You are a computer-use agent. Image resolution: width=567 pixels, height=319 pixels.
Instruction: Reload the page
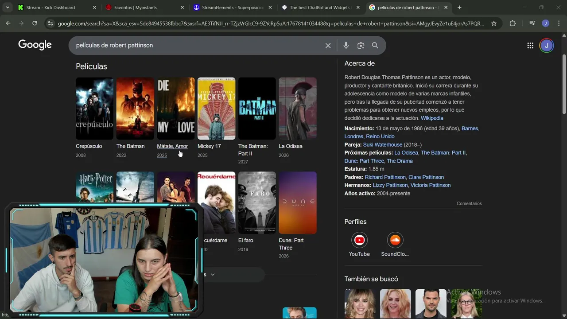coord(35,23)
